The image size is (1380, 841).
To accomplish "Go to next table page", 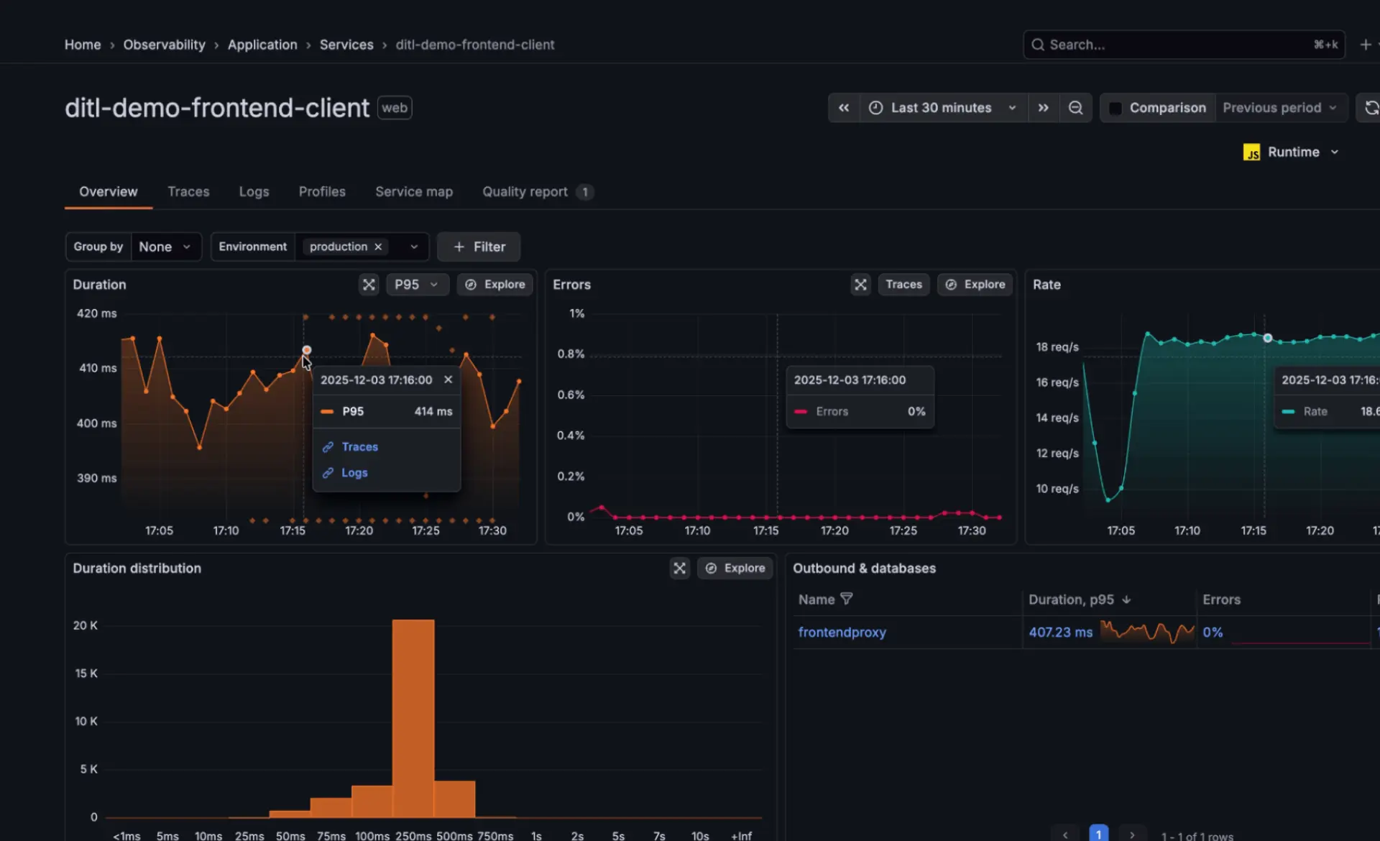I will (x=1132, y=835).
